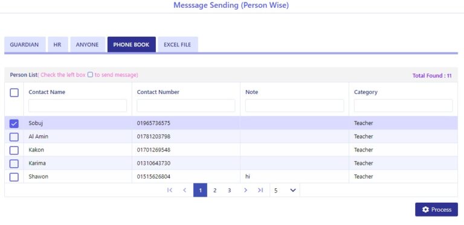This screenshot has height=225, width=464.
Task: Click the name Shawon
Action: pos(39,177)
